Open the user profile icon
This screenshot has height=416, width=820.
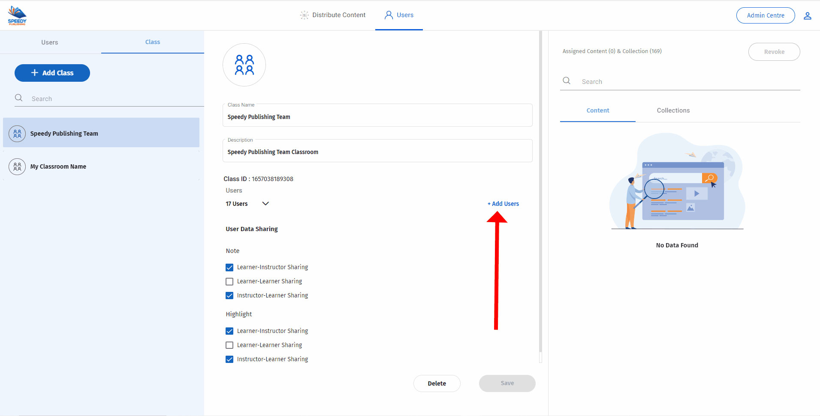click(808, 16)
